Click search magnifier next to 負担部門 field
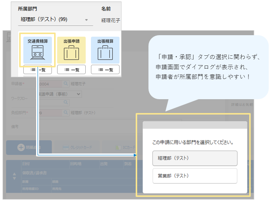The width and height of the screenshot is (271, 201). click(65, 112)
